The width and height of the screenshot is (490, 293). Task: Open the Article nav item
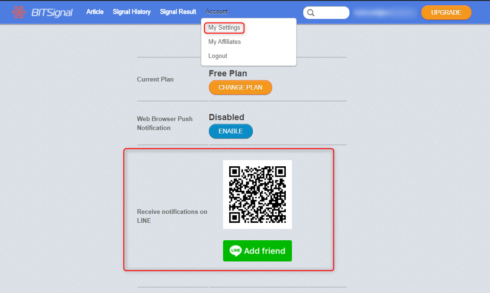(x=95, y=12)
